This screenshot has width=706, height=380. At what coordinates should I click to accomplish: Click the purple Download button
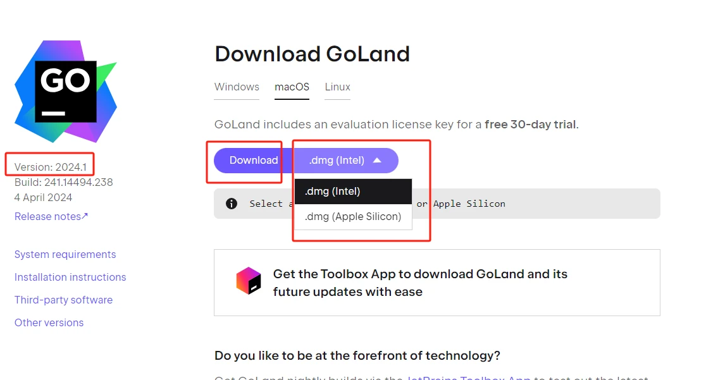254,161
